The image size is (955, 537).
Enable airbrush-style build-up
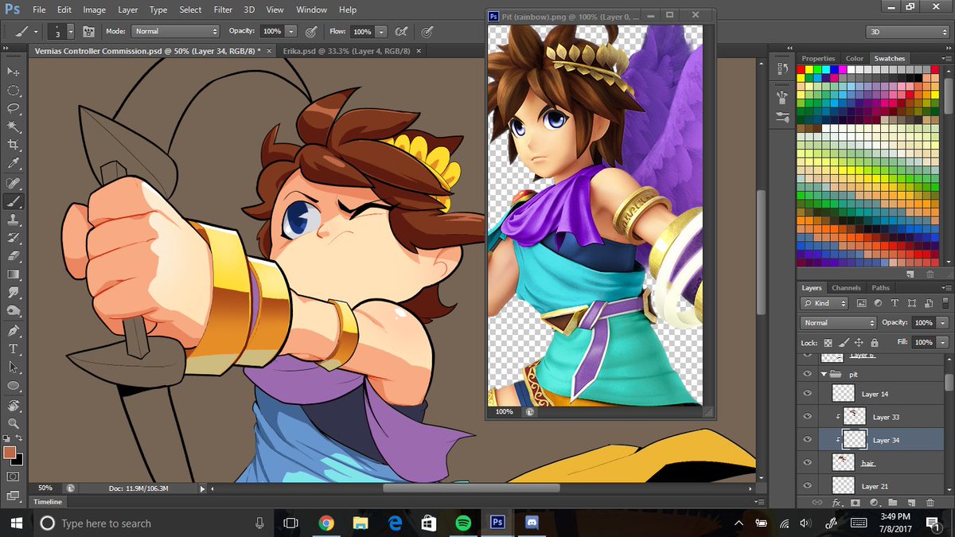[401, 32]
